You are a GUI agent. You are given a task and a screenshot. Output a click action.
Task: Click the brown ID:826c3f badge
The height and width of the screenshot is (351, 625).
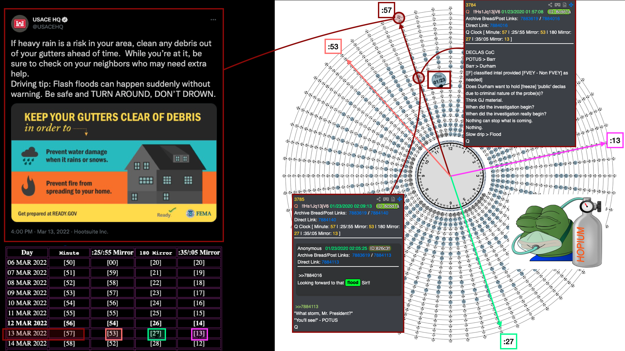pos(380,248)
